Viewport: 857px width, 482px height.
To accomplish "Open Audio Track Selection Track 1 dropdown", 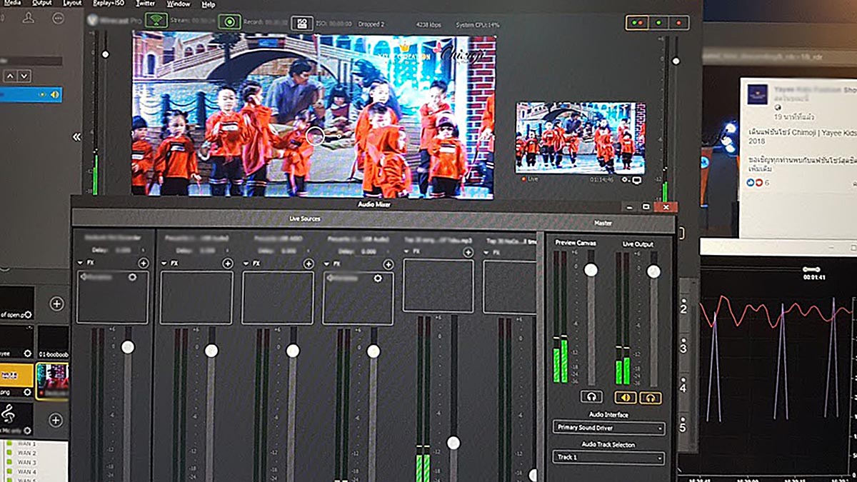I will click(x=609, y=457).
